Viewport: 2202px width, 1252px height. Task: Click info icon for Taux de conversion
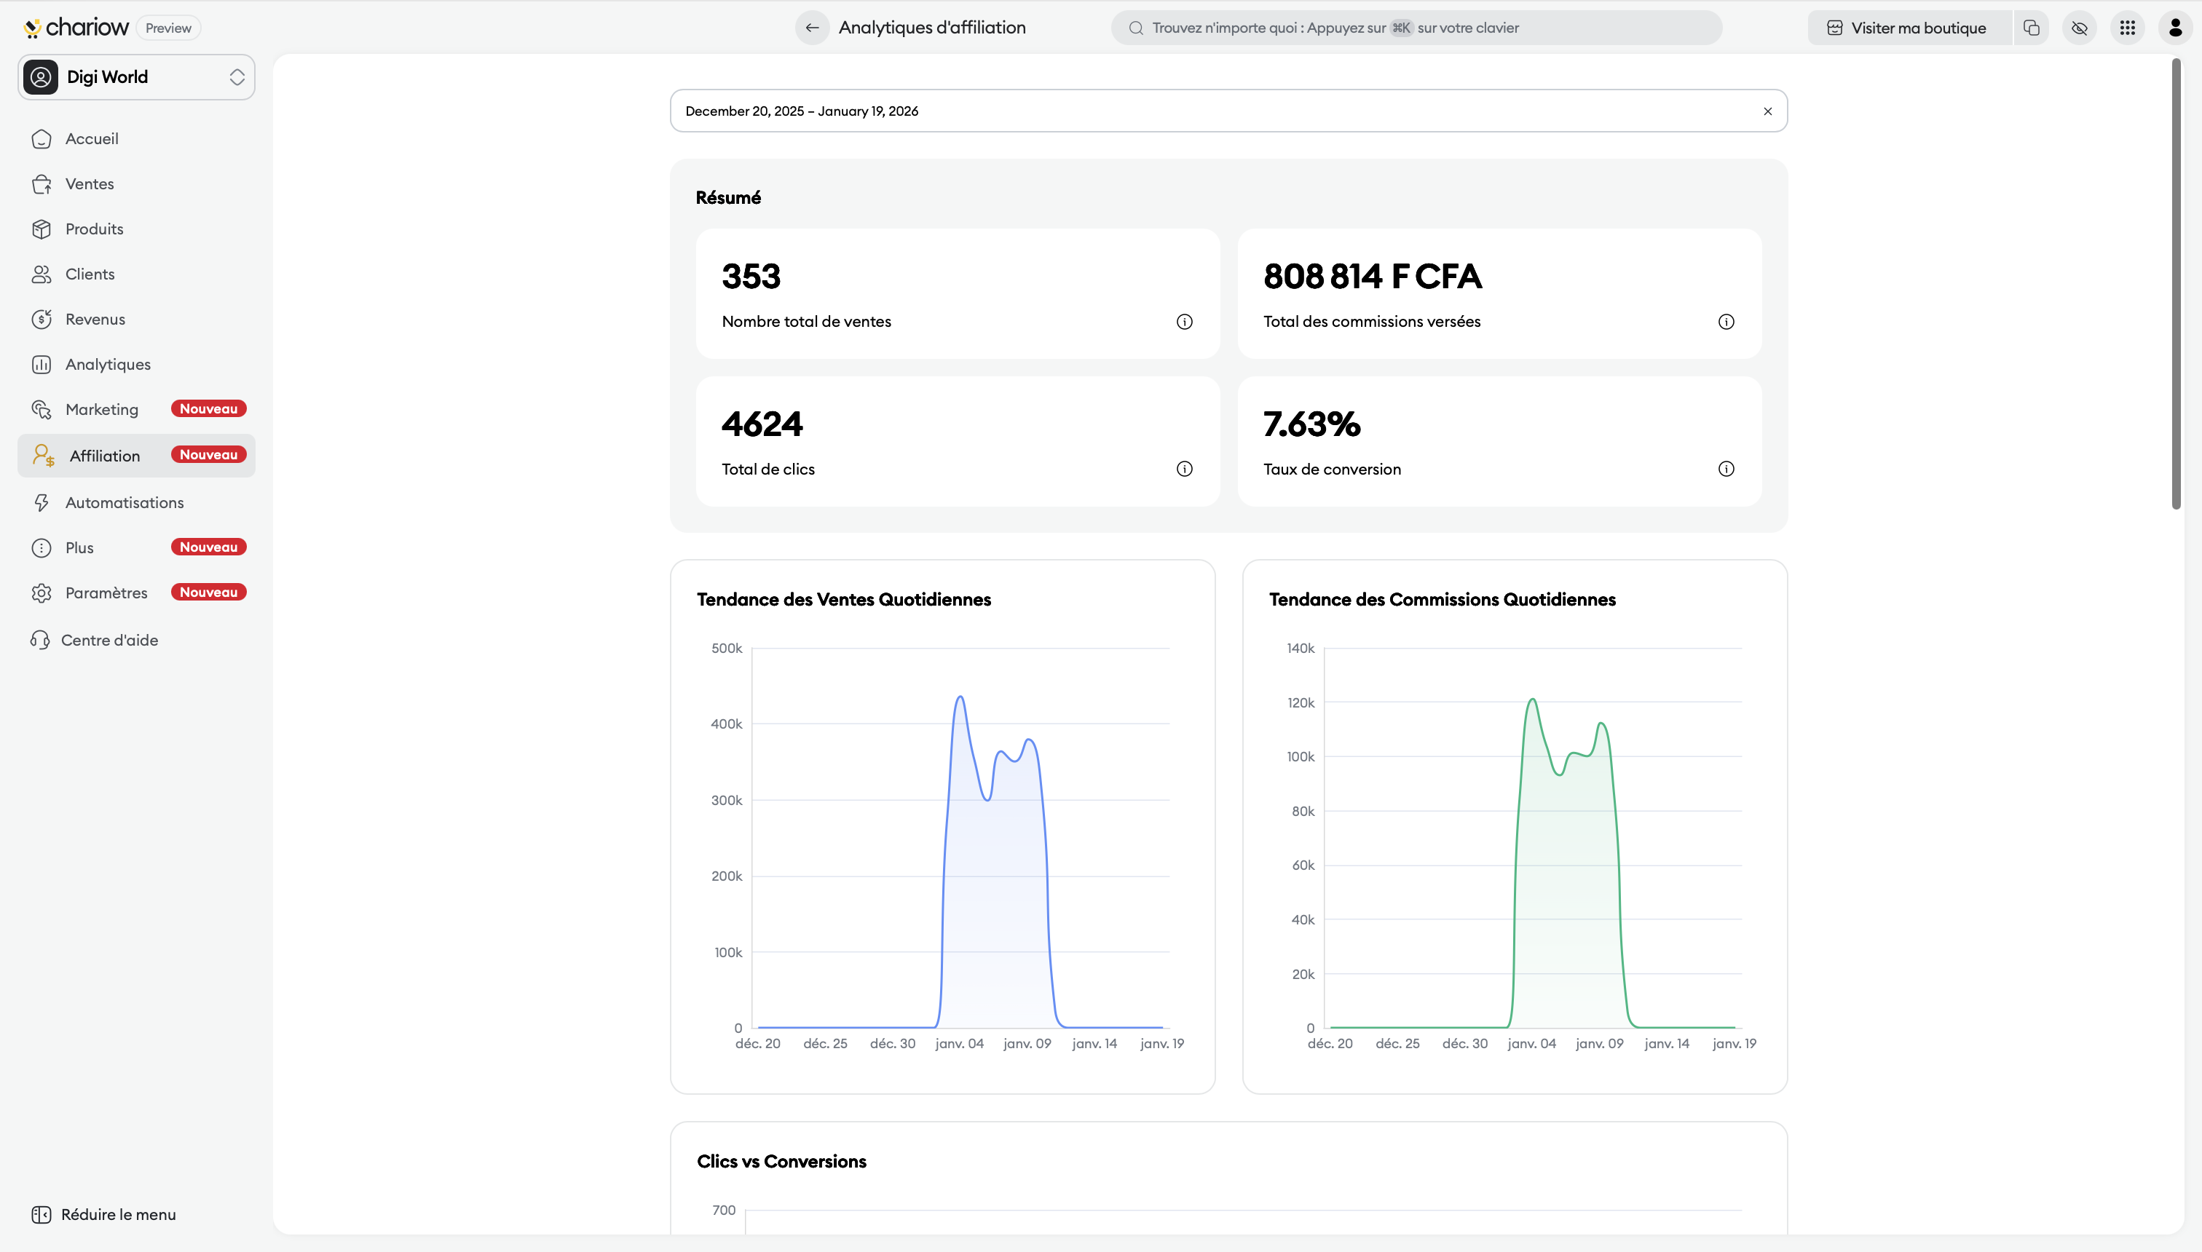pos(1726,469)
